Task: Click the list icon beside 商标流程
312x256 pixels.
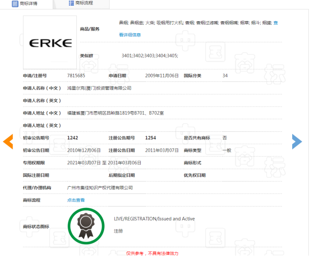Action: click(x=71, y=4)
